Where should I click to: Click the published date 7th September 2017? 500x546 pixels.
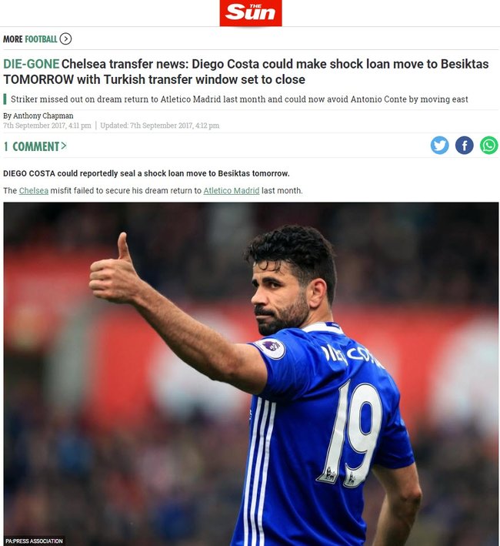(x=47, y=126)
